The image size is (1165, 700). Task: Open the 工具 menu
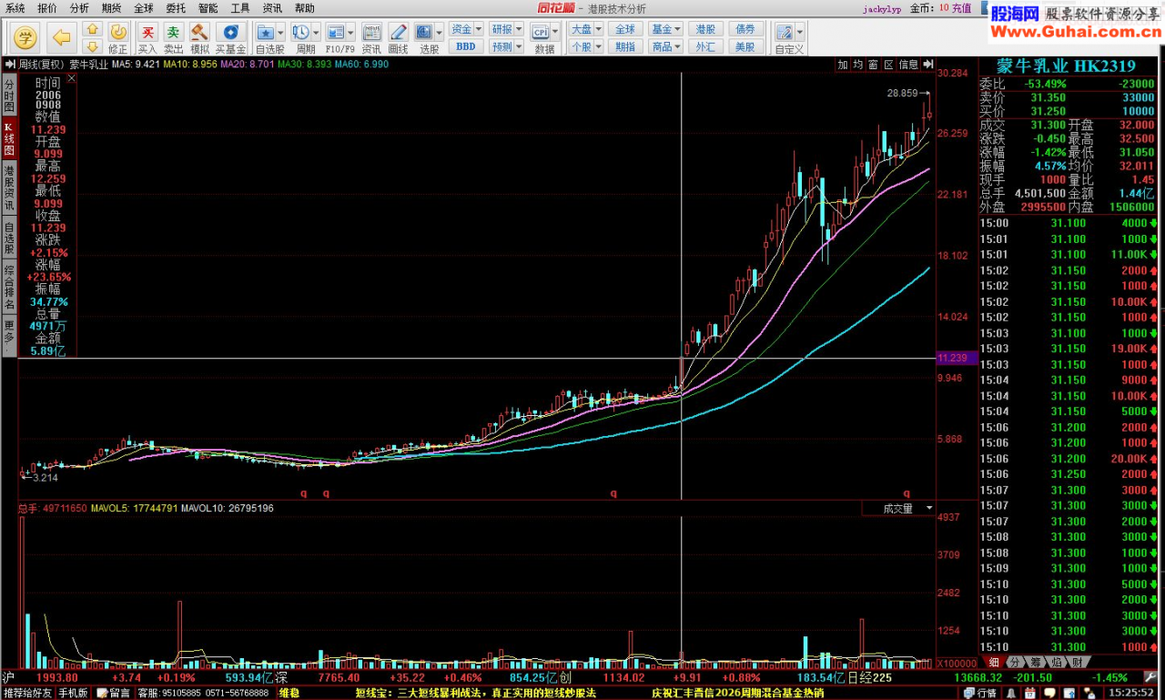coord(240,7)
